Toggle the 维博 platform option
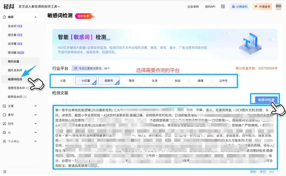The image size is (286, 176). pyautogui.click(x=200, y=81)
